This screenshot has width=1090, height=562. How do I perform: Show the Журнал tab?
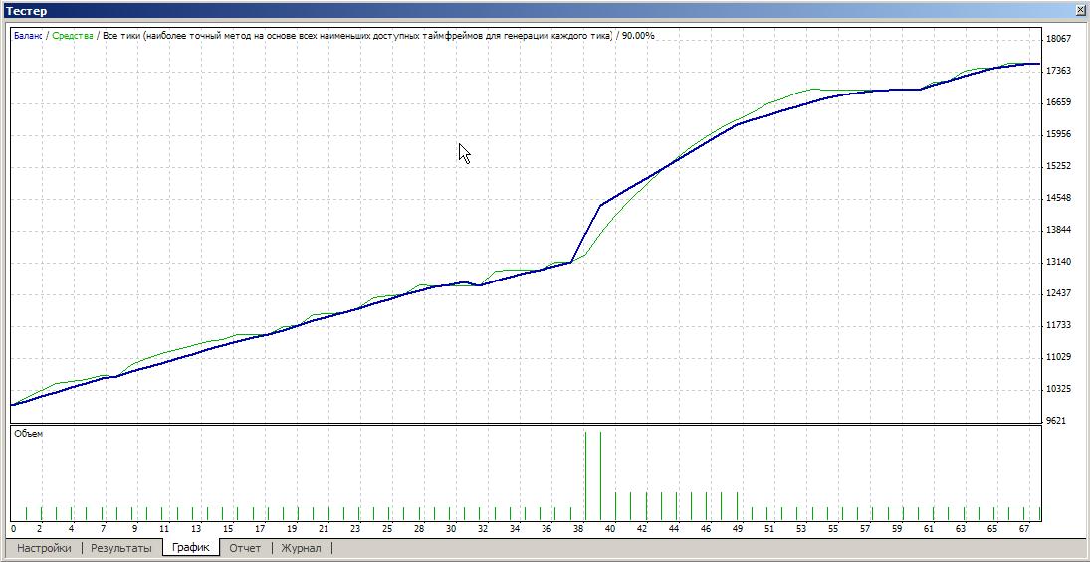[x=301, y=548]
